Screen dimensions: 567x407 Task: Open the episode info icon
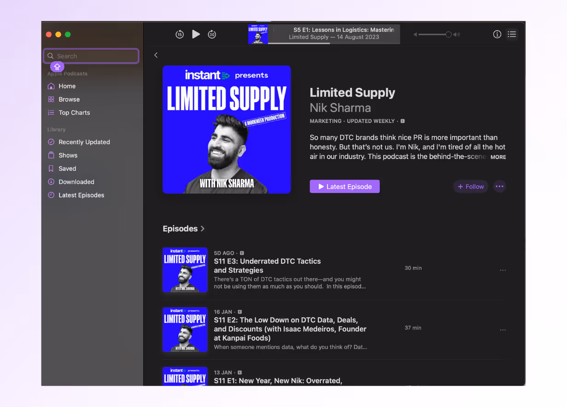[x=497, y=34]
